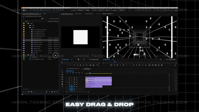
Task: Select the Track Select Forward tool
Action: (x=62, y=72)
